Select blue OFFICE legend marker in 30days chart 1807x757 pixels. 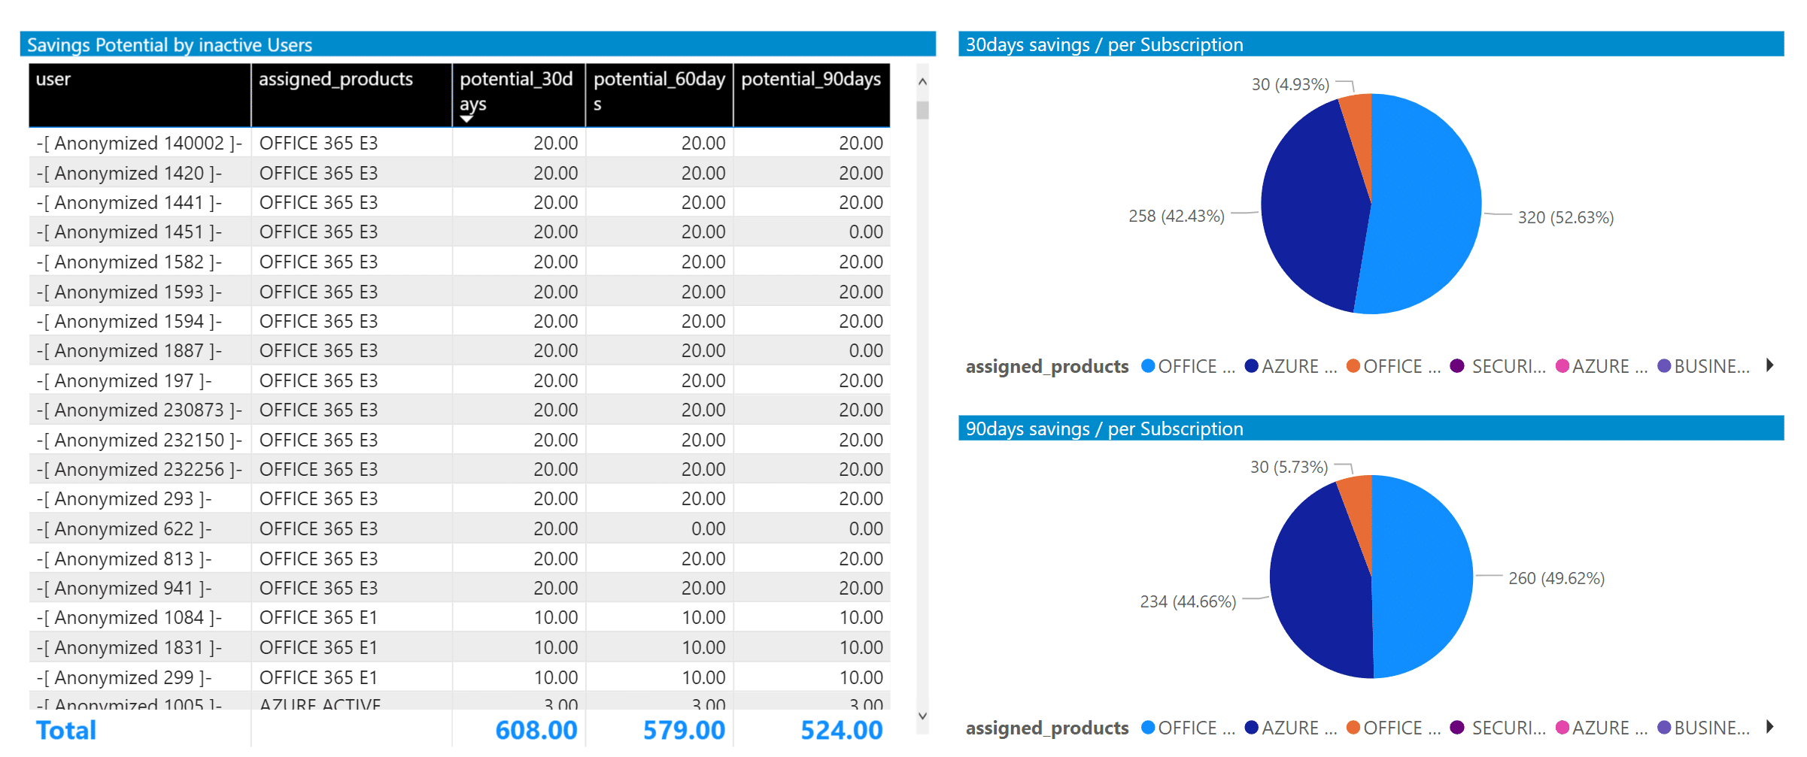click(x=1148, y=366)
